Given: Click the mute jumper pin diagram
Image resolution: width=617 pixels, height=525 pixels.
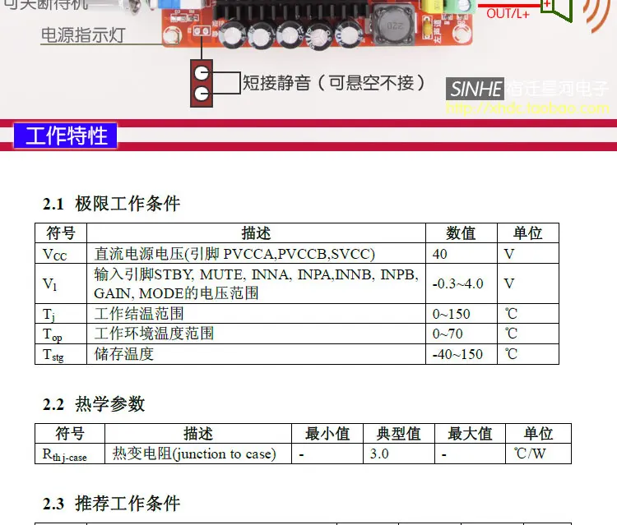Looking at the screenshot, I should (x=202, y=83).
